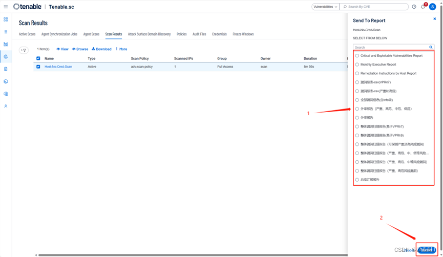Viewport: 443px width, 257px height.
Task: Click the Tenable logo
Action: [27, 7]
